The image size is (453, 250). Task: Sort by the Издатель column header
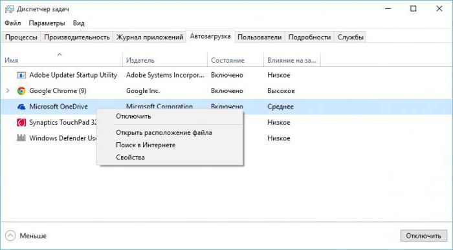(x=165, y=60)
